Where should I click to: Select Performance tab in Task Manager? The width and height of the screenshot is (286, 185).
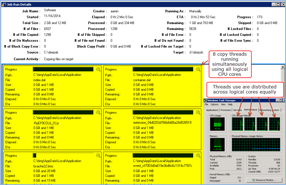coord(250,110)
